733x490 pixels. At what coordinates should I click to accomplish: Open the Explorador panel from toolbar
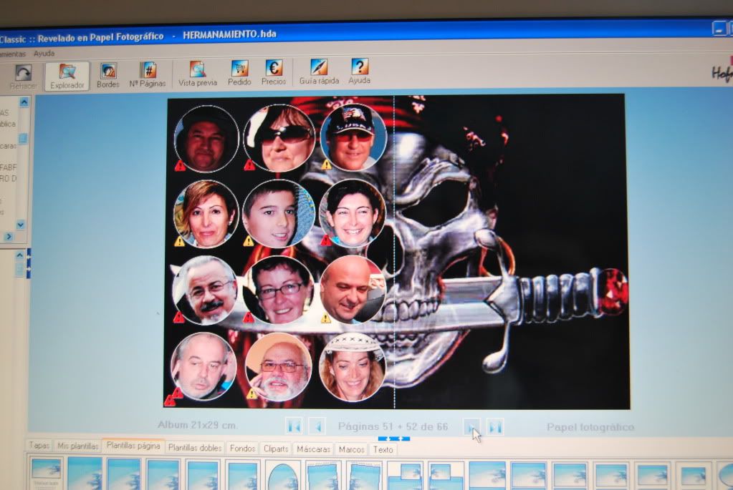pyautogui.click(x=67, y=77)
